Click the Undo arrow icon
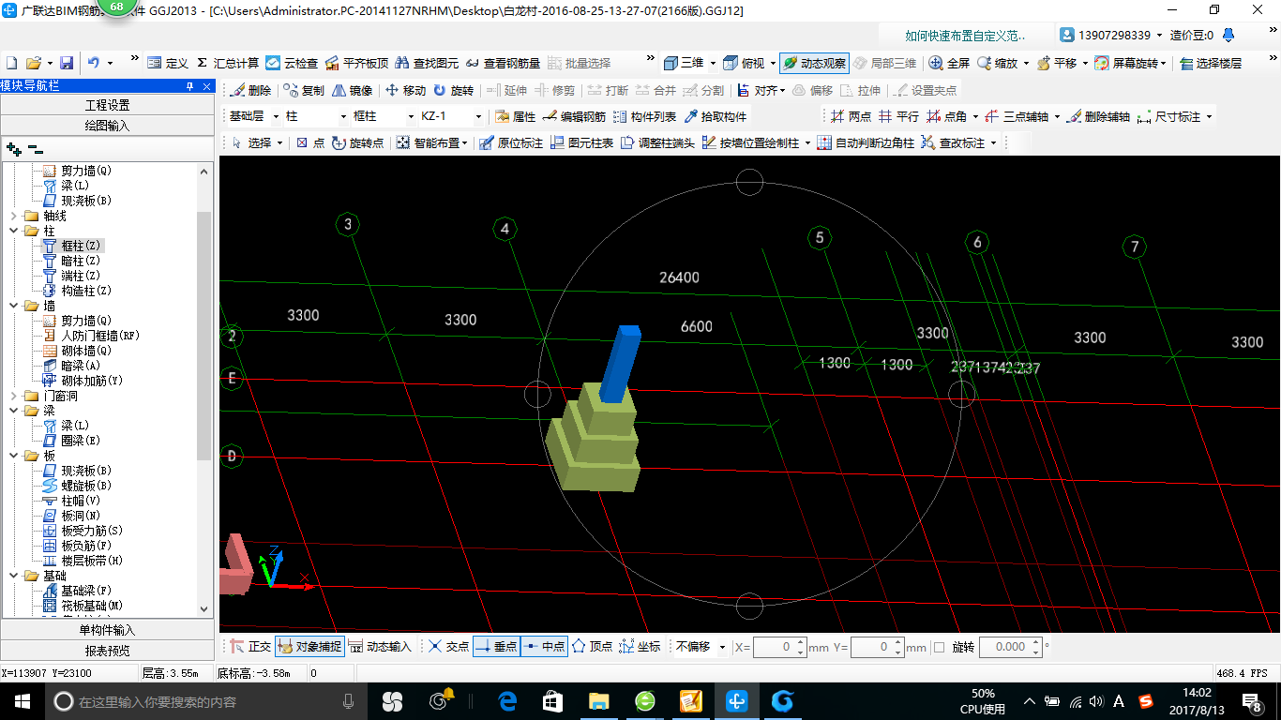Image resolution: width=1281 pixels, height=720 pixels. pos(94,63)
